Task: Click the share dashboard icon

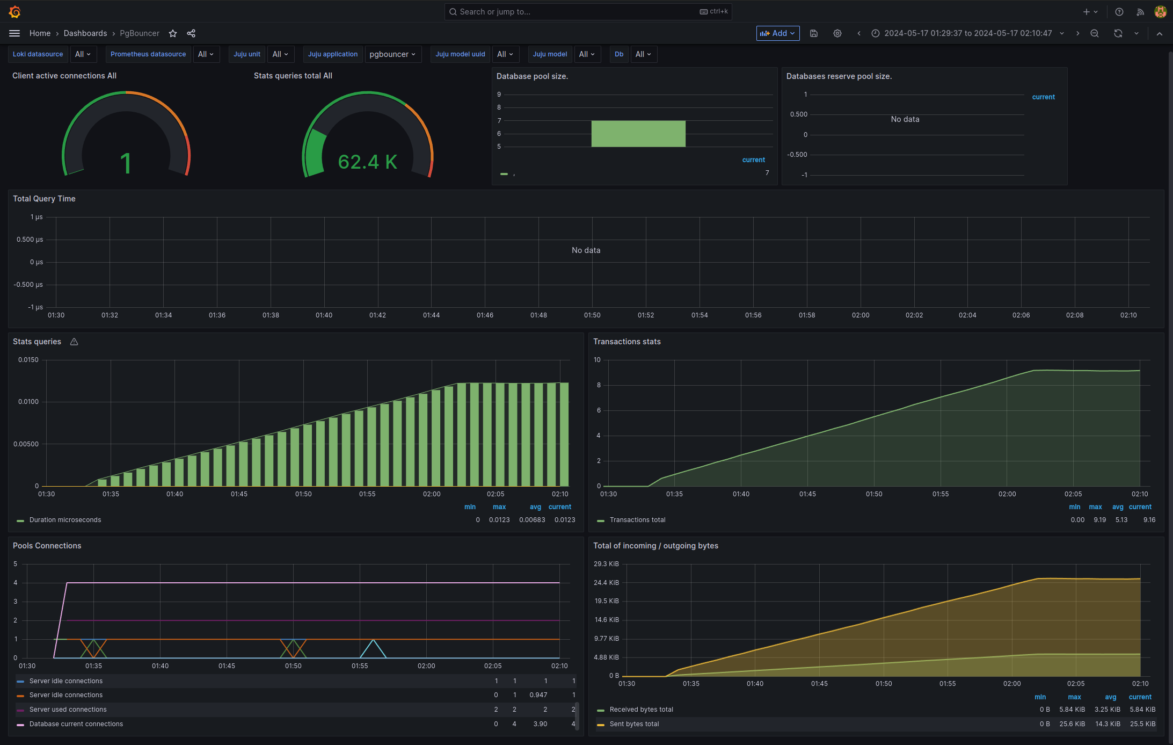Action: [x=191, y=33]
